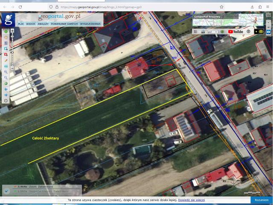Click the geoportal logo

tap(8, 20)
